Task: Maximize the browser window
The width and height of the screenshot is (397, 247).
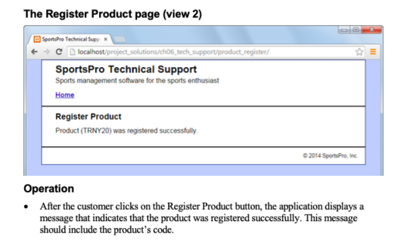Action: pos(356,30)
